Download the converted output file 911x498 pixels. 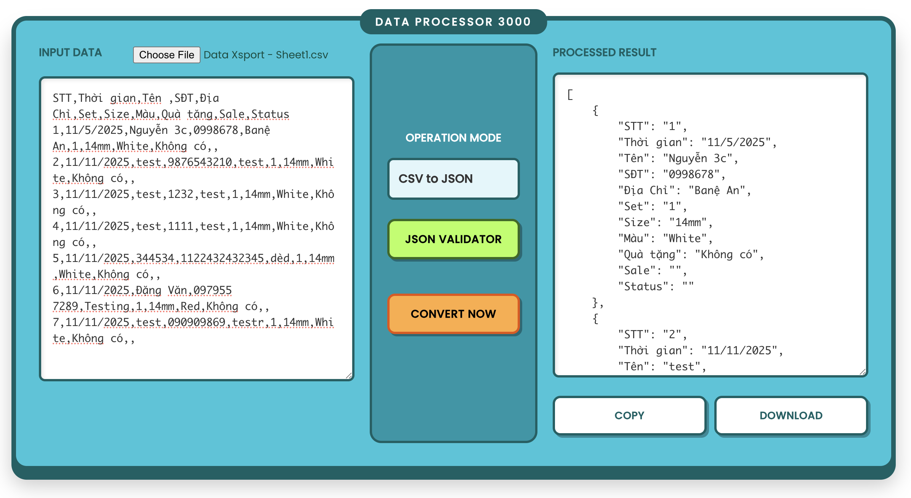click(791, 415)
